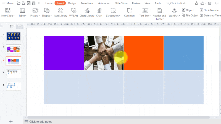This screenshot has width=221, height=124.
Task: Insert a Comment
Action: (130, 12)
